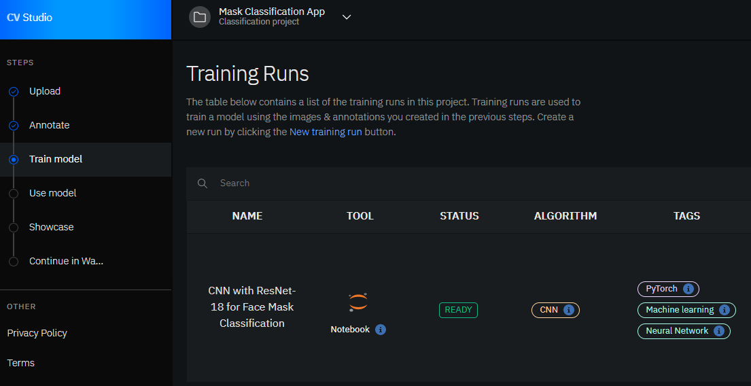The height and width of the screenshot is (386, 751).
Task: Expand the Mask Classification App project dropdown
Action: pyautogui.click(x=347, y=17)
